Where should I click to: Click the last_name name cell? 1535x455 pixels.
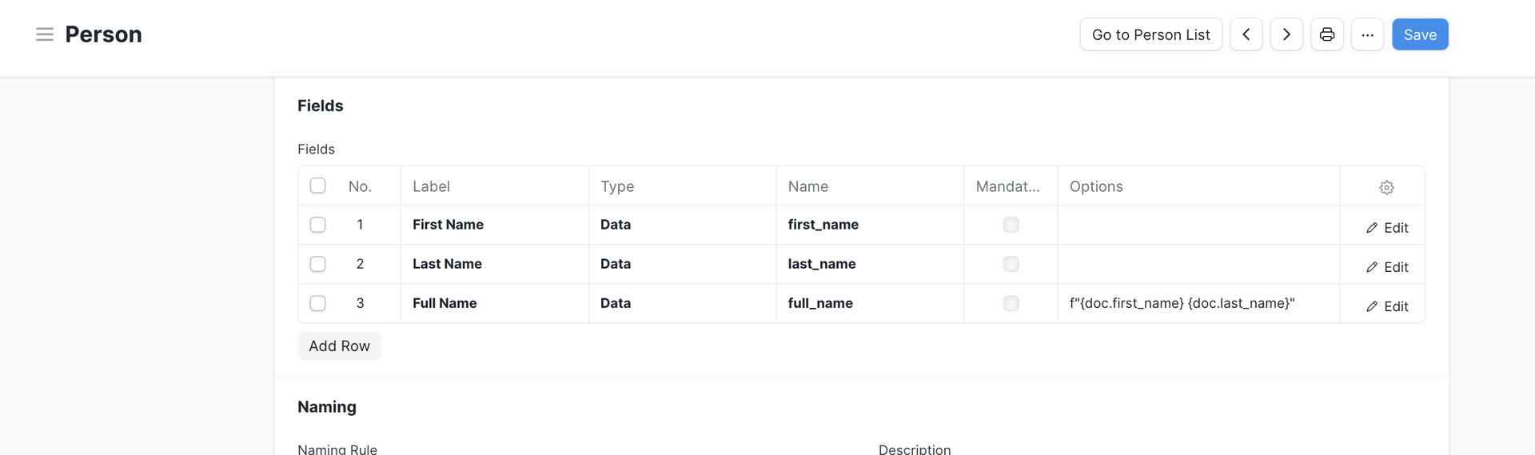[x=869, y=264]
